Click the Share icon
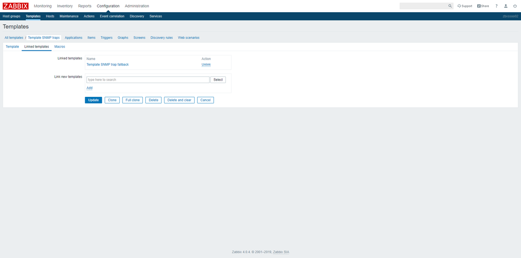The width and height of the screenshot is (521, 258). [x=483, y=6]
